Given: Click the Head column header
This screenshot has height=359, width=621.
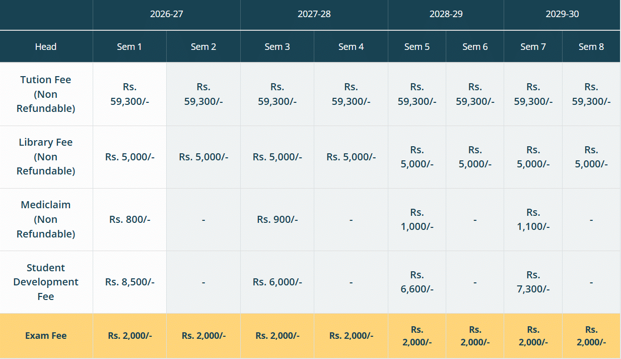Looking at the screenshot, I should click(x=46, y=47).
